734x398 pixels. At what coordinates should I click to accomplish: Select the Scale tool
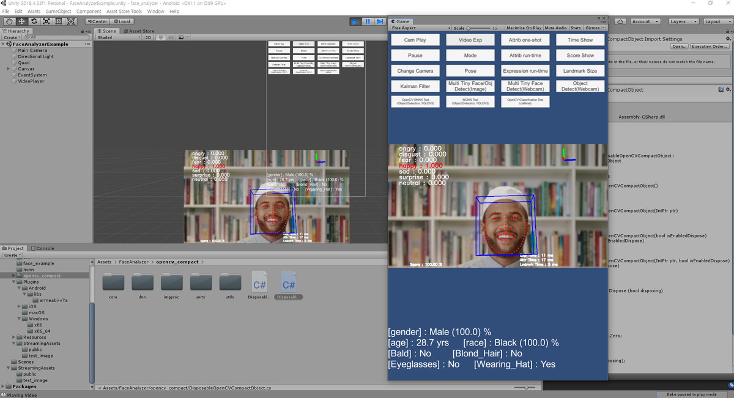pos(46,21)
